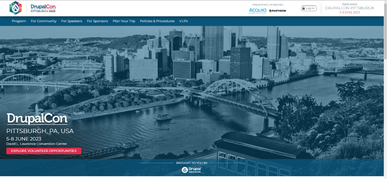
Task: Open the For Sponsors menu
Action: coord(98,21)
